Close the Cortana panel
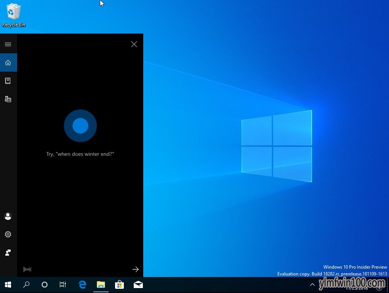 coord(134,44)
